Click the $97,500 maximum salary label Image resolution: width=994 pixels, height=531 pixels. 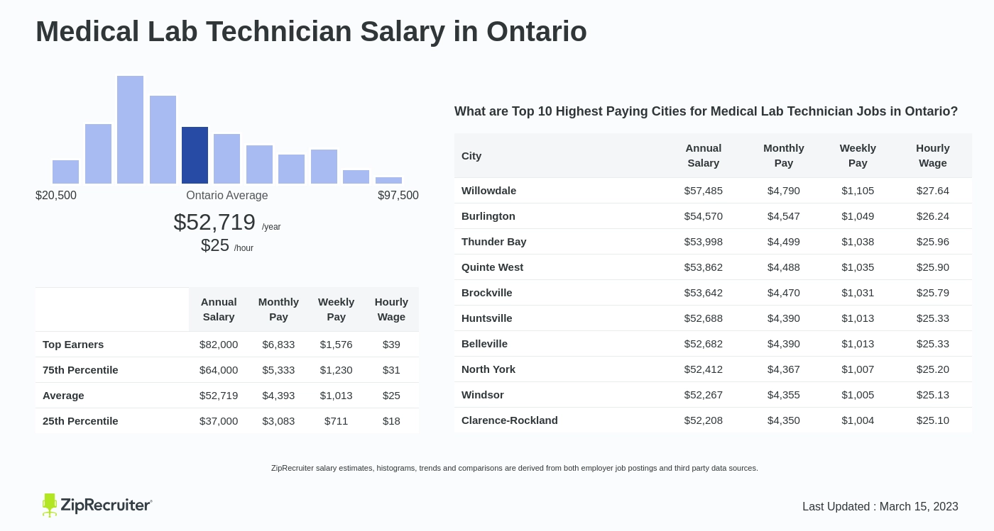(x=398, y=195)
